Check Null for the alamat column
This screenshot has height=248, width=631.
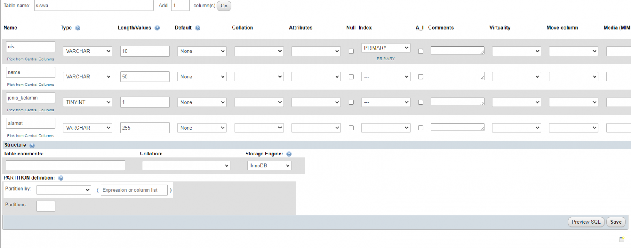(x=351, y=128)
